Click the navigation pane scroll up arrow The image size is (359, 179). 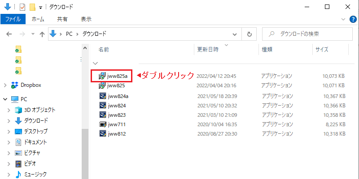point(85,48)
